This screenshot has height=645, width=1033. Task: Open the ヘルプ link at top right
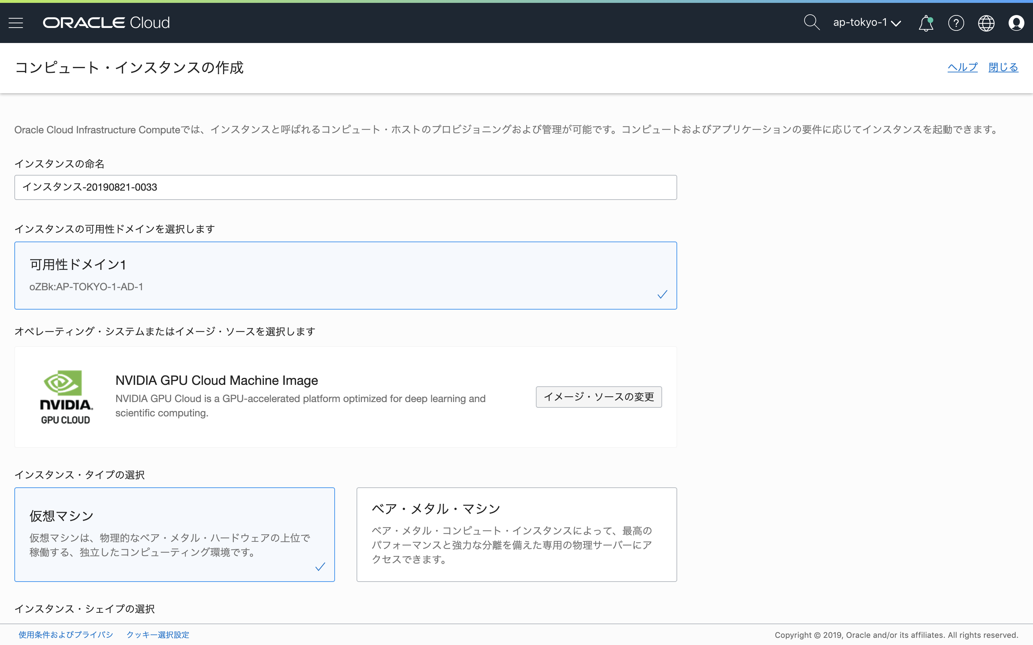pyautogui.click(x=962, y=67)
